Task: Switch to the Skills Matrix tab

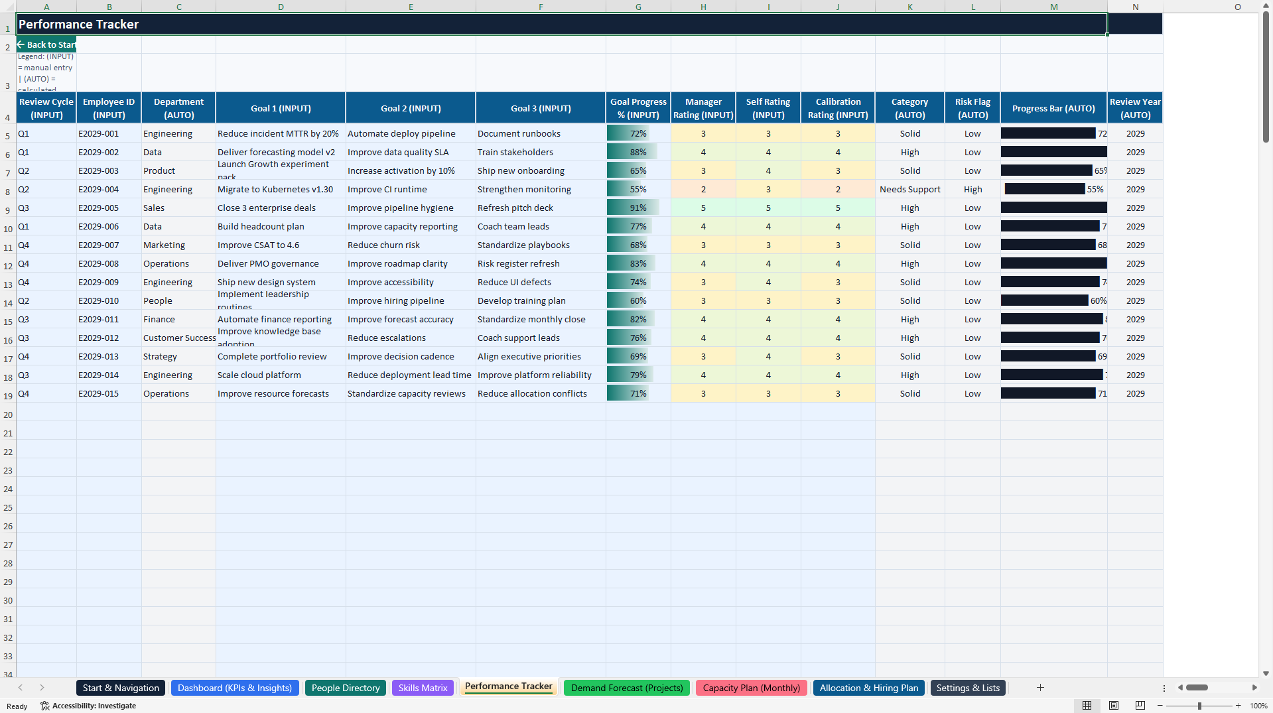Action: [423, 688]
